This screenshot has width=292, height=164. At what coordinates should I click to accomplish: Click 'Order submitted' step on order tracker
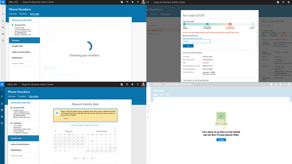(x=184, y=24)
